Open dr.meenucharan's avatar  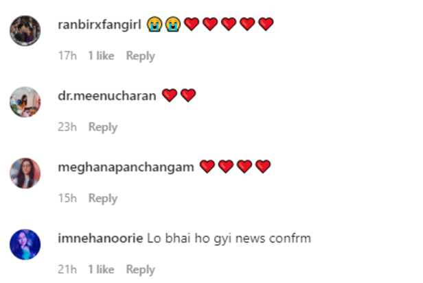25,102
